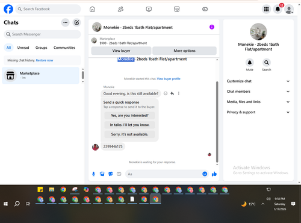Select the All chats tab

(x=8, y=48)
